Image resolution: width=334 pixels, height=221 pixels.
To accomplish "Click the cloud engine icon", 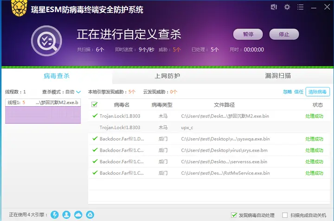I will click(78, 215).
